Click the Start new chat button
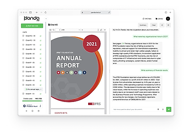The height and width of the screenshot is (140, 192). (32, 26)
